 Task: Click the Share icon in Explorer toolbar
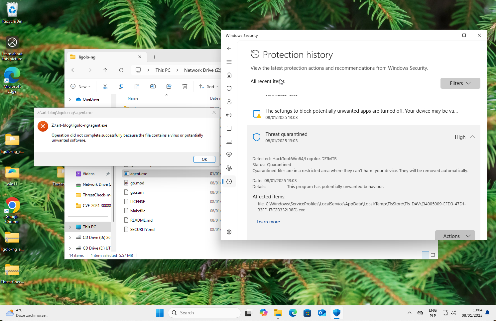[x=169, y=86]
